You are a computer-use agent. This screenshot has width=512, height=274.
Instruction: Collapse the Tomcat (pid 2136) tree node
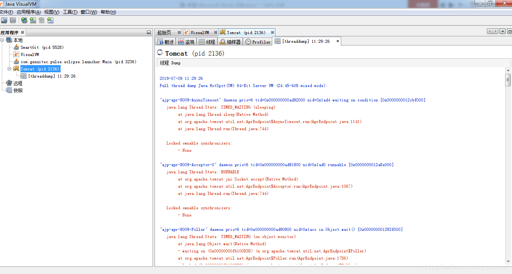click(x=10, y=69)
